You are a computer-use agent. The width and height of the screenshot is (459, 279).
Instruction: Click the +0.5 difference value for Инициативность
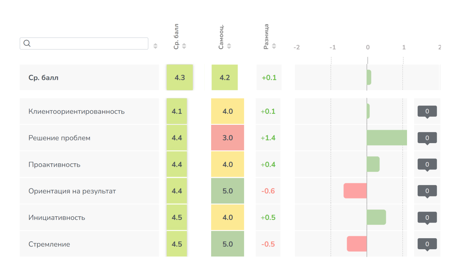point(268,218)
